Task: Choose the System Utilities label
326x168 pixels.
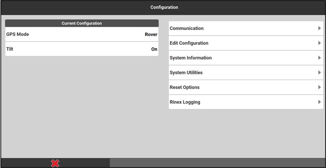Action: click(186, 73)
